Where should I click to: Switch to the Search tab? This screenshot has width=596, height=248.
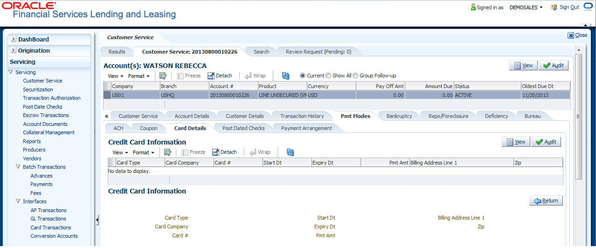[x=261, y=52]
